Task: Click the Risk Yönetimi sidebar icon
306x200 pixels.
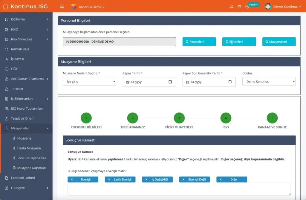Action: (x=7, y=39)
